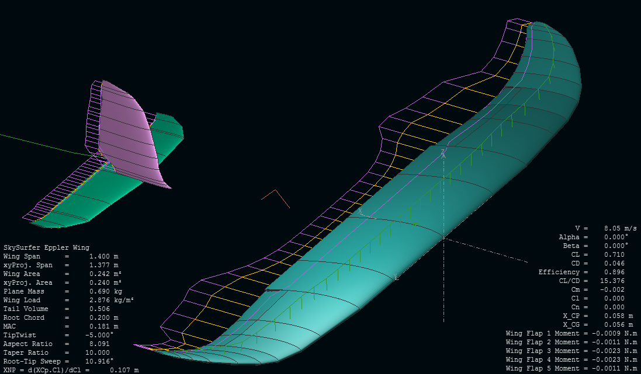Viewport: 641px width, 374px height.
Task: Click the Wing Span 1.400 m readout
Action: coord(61,256)
